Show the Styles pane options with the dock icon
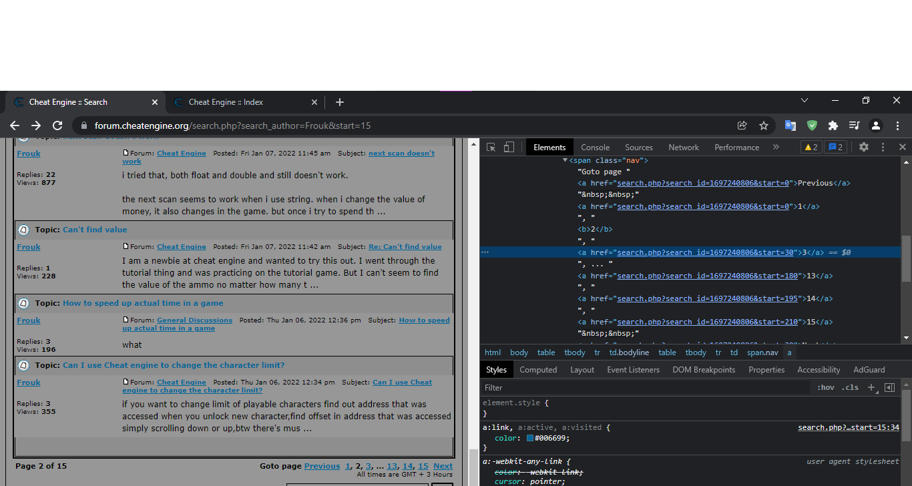 889,387
